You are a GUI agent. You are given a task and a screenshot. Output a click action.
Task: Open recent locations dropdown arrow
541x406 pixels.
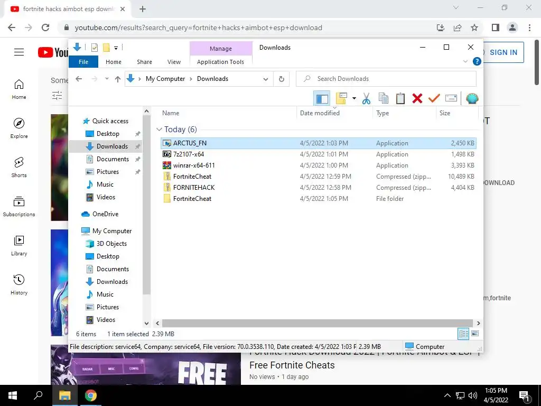tap(107, 79)
